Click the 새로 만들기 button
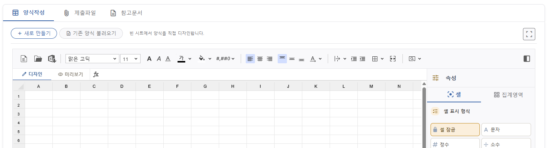The width and height of the screenshot is (548, 148). (34, 33)
